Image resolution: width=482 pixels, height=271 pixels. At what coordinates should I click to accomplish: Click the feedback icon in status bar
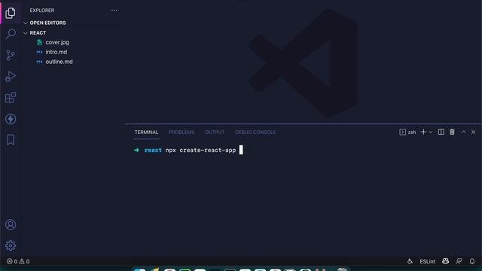coord(459,261)
